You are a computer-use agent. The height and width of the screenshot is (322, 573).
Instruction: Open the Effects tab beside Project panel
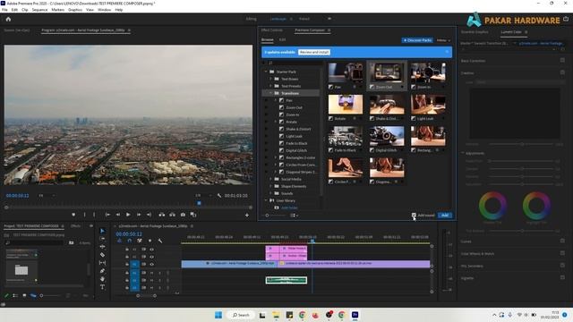75,226
